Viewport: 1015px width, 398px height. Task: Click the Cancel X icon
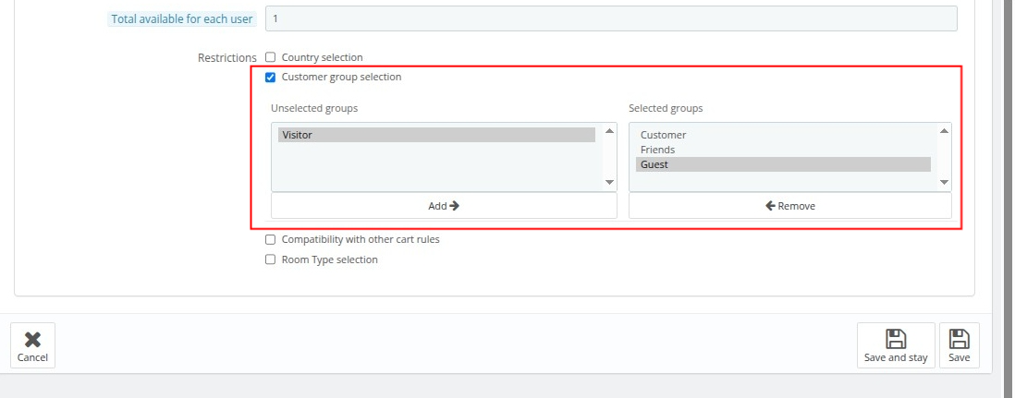[32, 340]
